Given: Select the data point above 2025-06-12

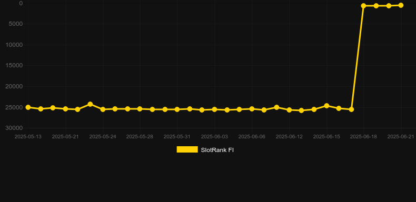Looking at the screenshot, I should 289,110.
